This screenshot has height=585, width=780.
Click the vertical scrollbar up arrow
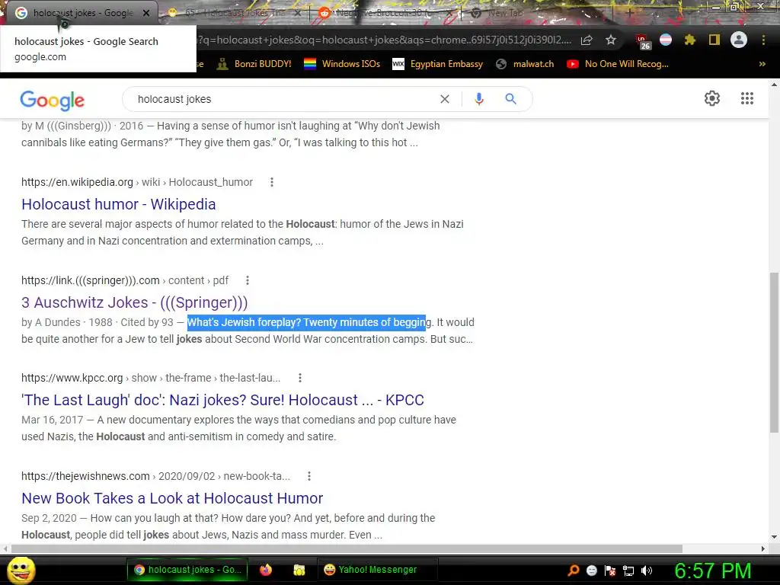(774, 85)
